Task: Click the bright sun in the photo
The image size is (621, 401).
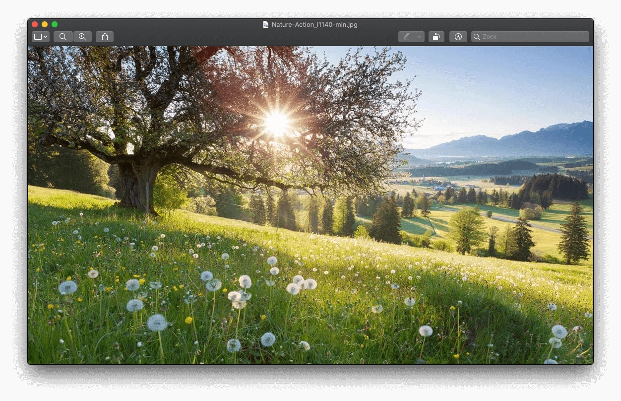Action: pos(276,123)
